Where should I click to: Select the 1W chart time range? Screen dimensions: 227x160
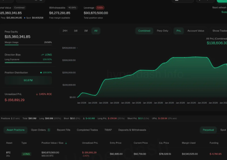point(76,31)
